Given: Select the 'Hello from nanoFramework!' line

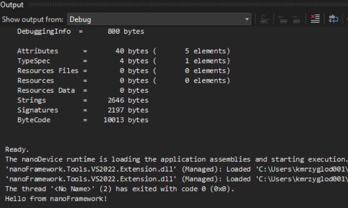Looking at the screenshot, I should coord(56,199).
